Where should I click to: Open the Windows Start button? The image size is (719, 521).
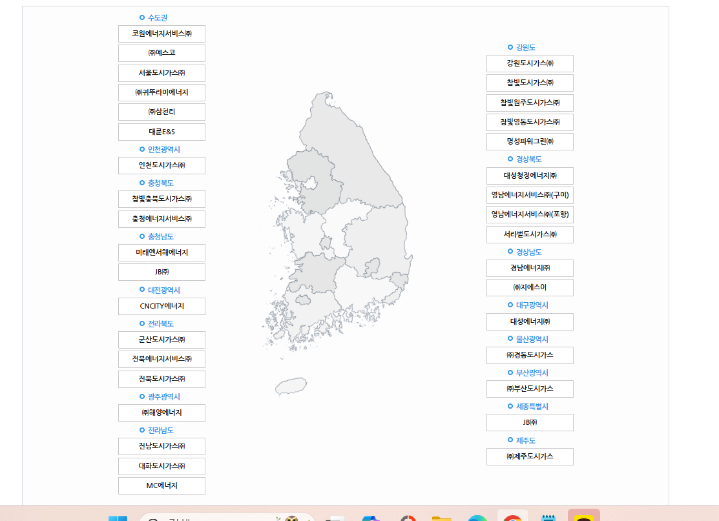118,518
